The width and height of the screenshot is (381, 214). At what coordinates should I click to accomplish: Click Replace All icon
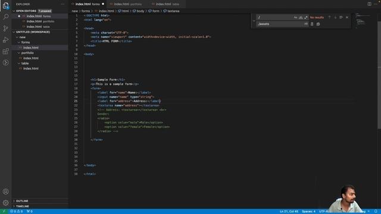coord(318,24)
